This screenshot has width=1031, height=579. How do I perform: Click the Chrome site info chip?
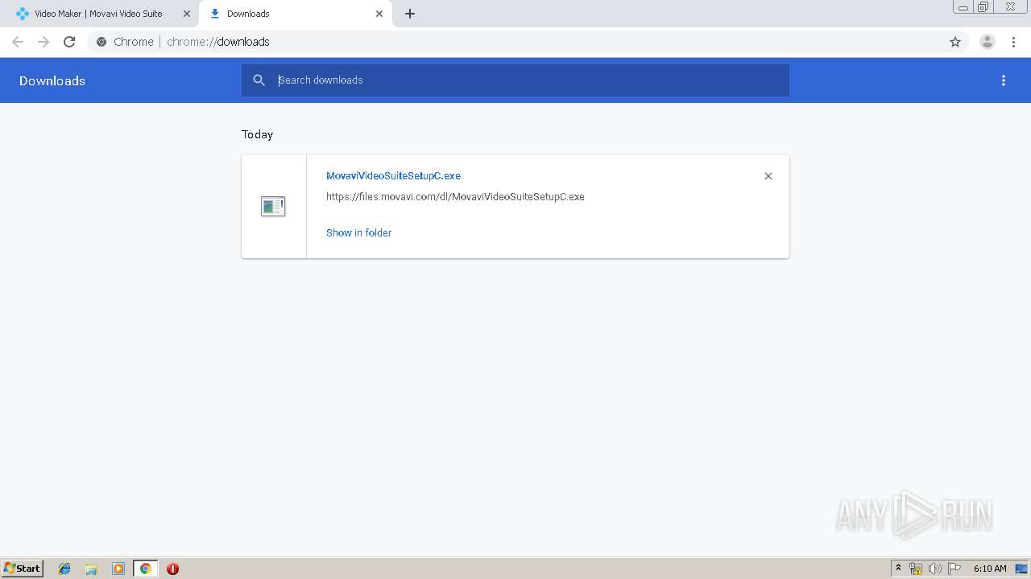click(126, 42)
